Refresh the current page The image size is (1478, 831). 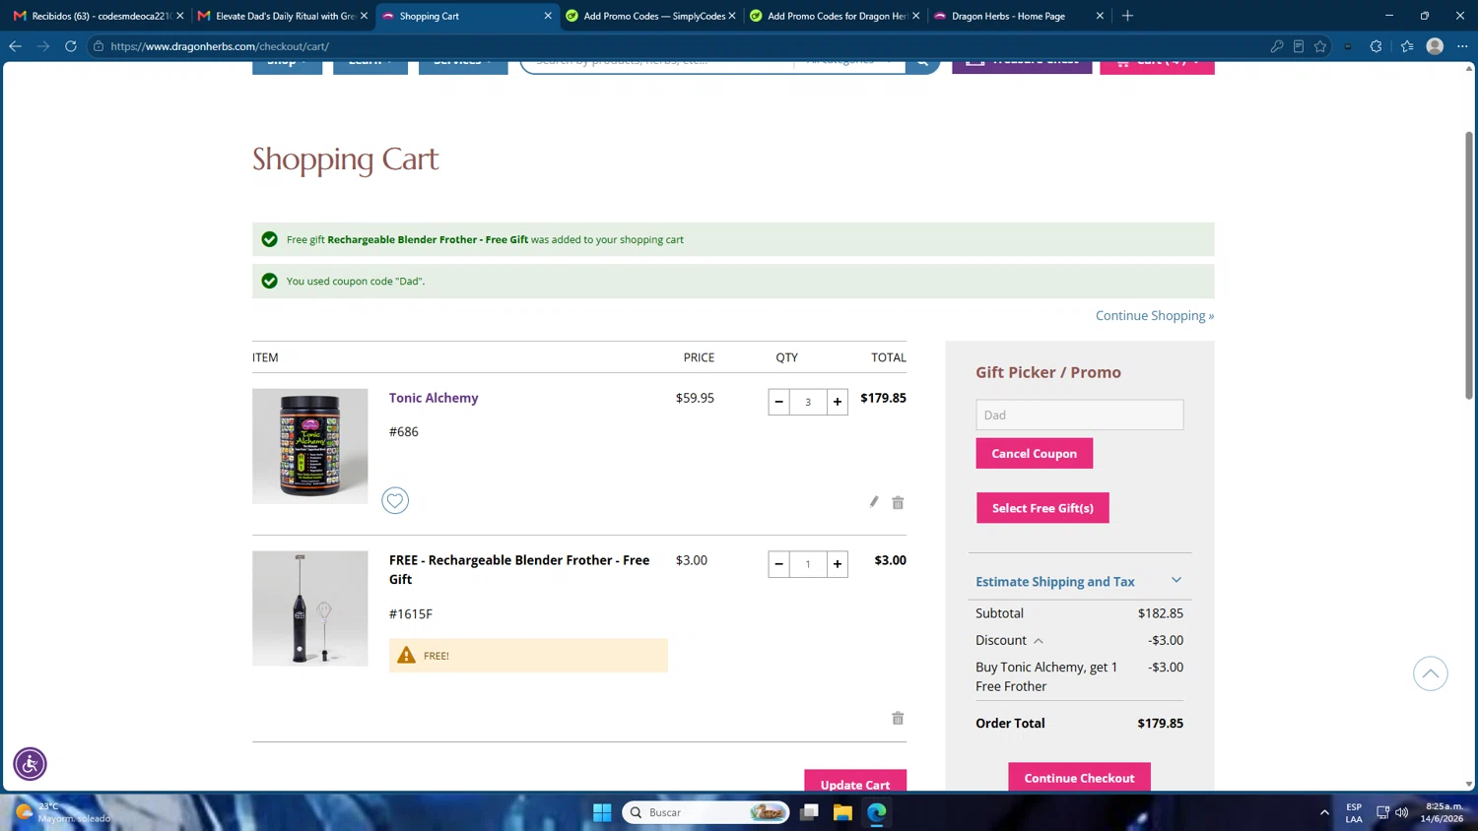71,46
